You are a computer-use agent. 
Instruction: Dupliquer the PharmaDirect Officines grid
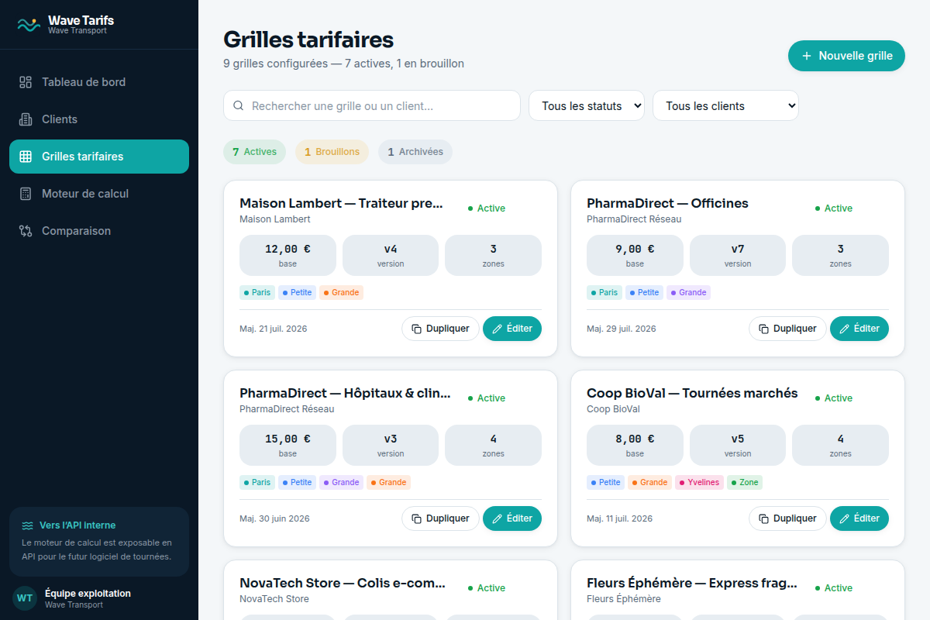pos(787,329)
